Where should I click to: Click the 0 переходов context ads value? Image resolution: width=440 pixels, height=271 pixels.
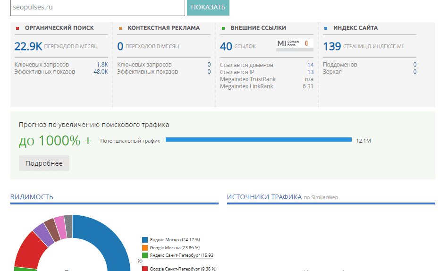pyautogui.click(x=120, y=46)
